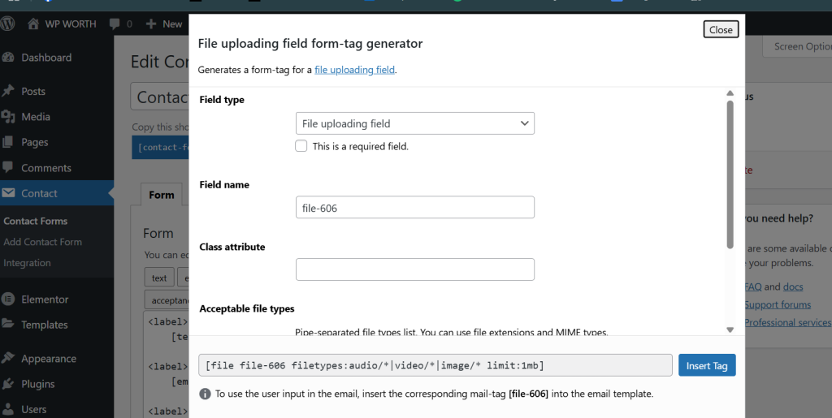Click the Pages icon in sidebar
Image resolution: width=832 pixels, height=418 pixels.
[x=8, y=142]
